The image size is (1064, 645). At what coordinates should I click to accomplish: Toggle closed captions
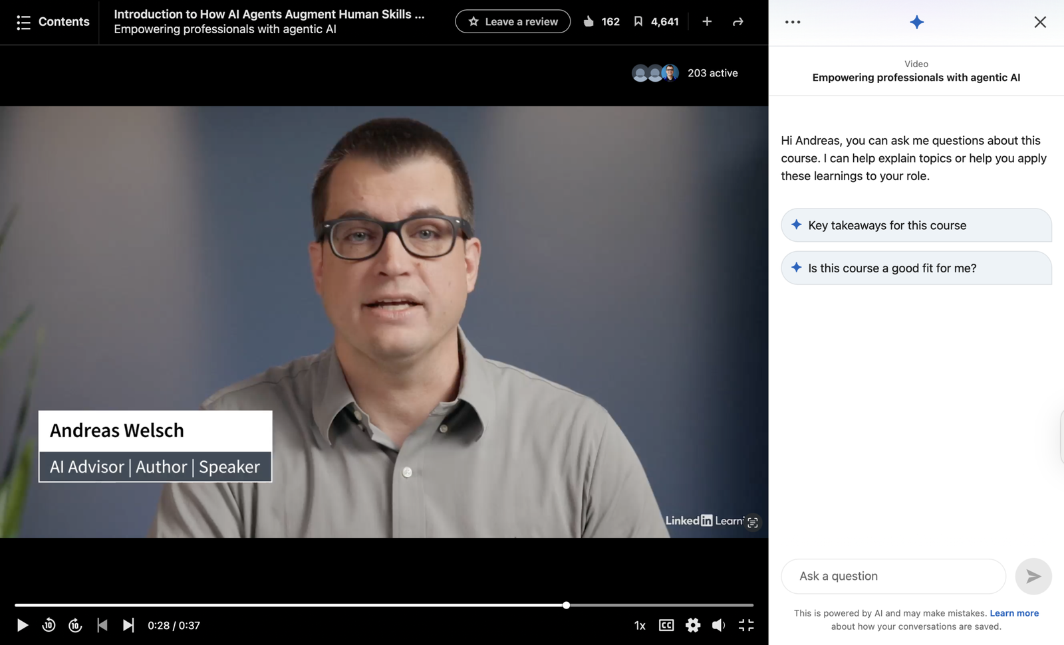click(x=666, y=625)
